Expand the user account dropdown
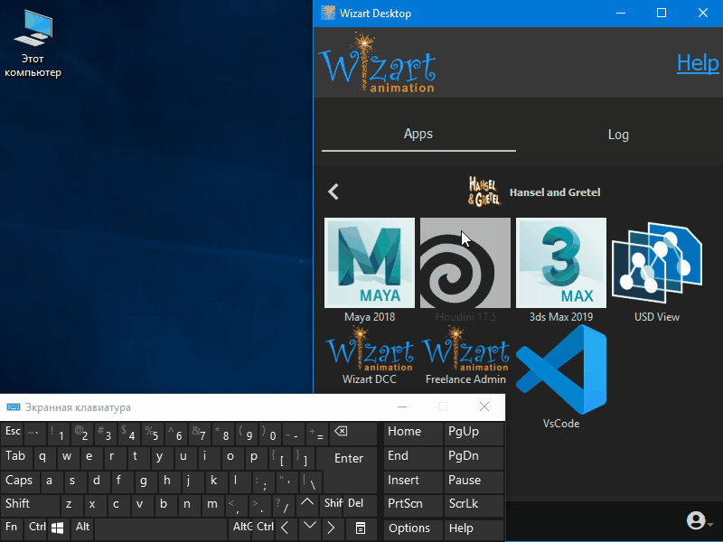Screen dimensions: 723x542 pos(700,521)
